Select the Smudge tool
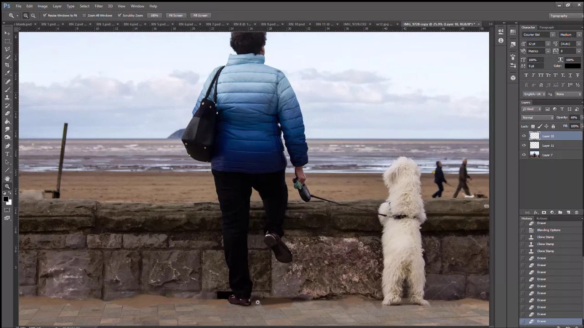The width and height of the screenshot is (584, 328). click(x=7, y=129)
